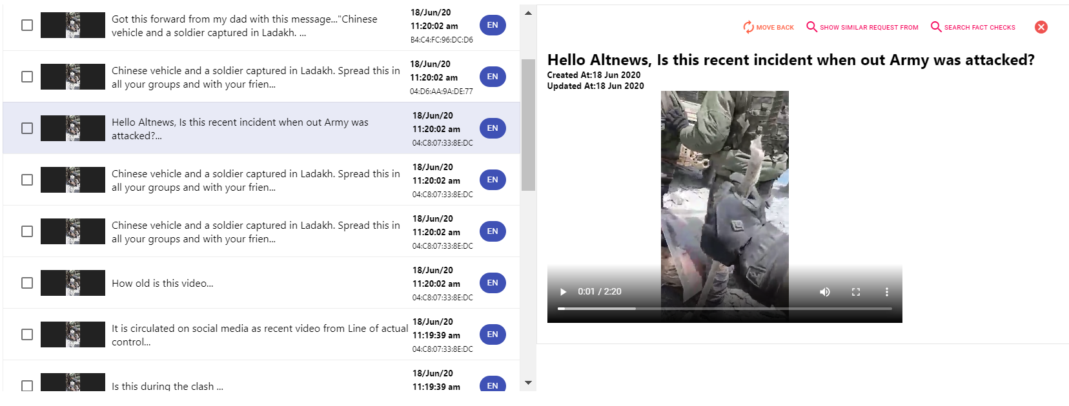1069x406 pixels.
Task: Enter fullscreen for the video
Action: pos(855,292)
